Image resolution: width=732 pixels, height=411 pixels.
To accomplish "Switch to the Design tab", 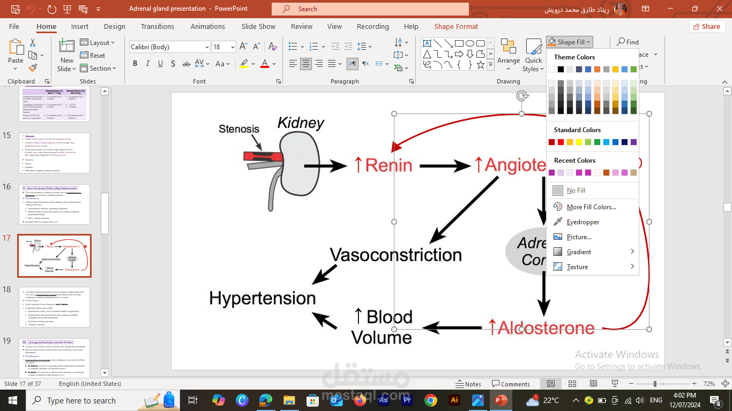I will pyautogui.click(x=115, y=26).
